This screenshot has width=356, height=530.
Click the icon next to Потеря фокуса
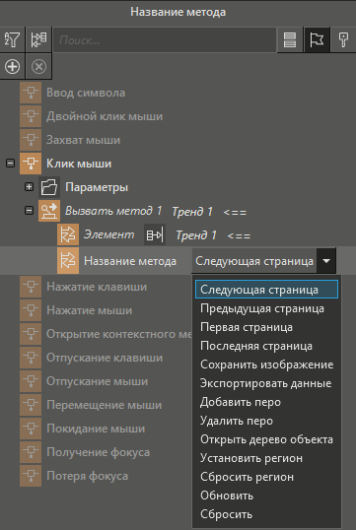point(31,476)
